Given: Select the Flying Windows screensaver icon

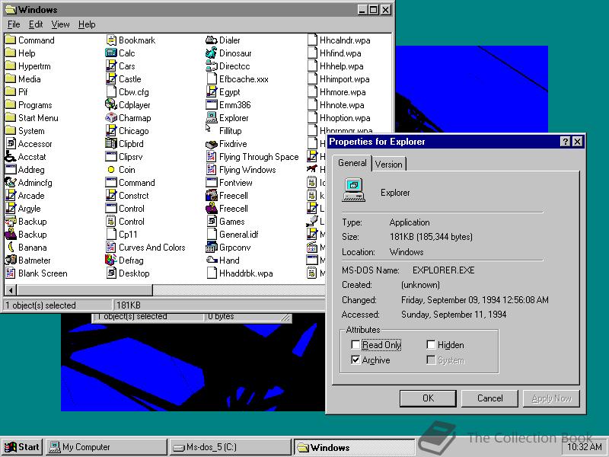Looking at the screenshot, I should [x=212, y=169].
